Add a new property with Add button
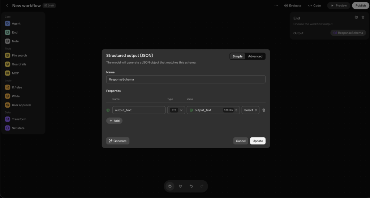This screenshot has height=198, width=370. point(114,121)
